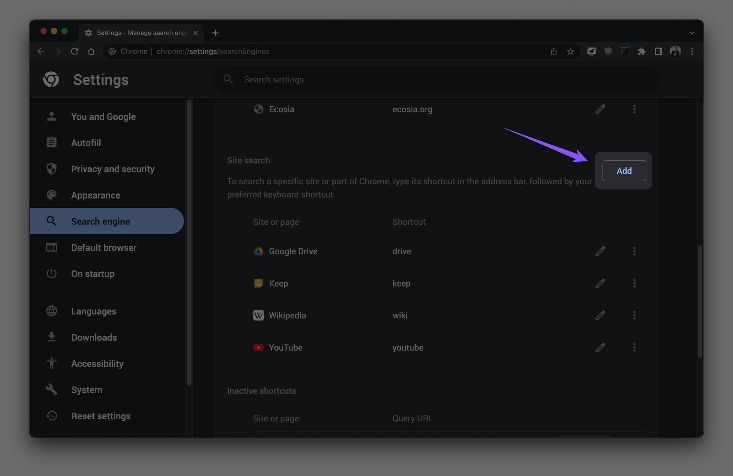Click the sidebar vertical scrollbar
This screenshot has width=733, height=476.
(x=189, y=243)
